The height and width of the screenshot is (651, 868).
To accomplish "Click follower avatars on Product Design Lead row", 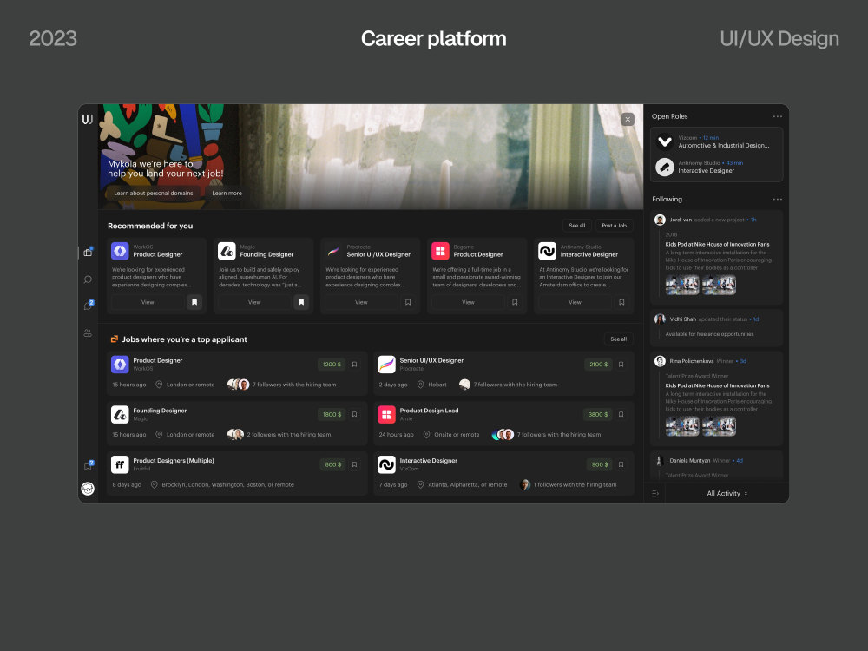I will tap(503, 435).
